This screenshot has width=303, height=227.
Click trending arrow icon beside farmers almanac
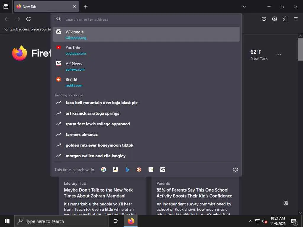point(59,134)
